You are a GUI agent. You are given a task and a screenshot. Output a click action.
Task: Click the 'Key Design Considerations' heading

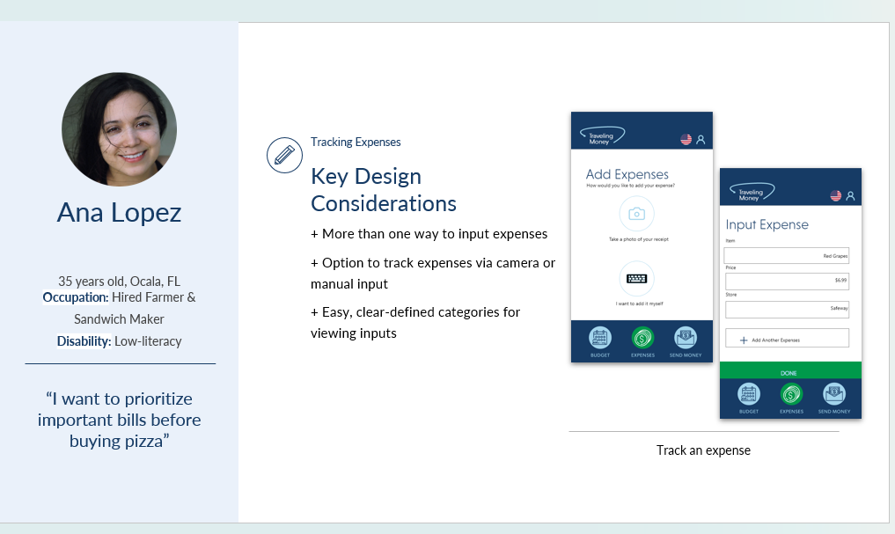pos(384,190)
